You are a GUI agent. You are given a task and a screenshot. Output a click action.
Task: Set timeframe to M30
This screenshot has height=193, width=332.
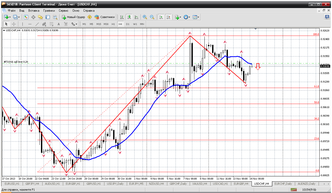pos(106,24)
